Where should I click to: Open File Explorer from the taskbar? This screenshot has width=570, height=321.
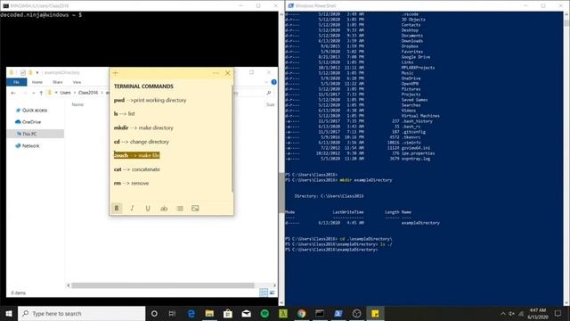[x=209, y=313]
